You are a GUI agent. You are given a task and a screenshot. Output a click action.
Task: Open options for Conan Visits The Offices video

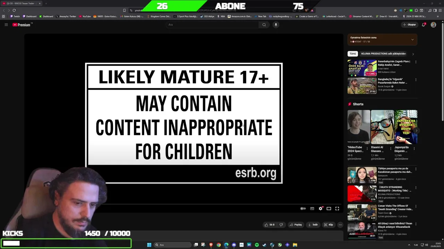click(x=416, y=206)
